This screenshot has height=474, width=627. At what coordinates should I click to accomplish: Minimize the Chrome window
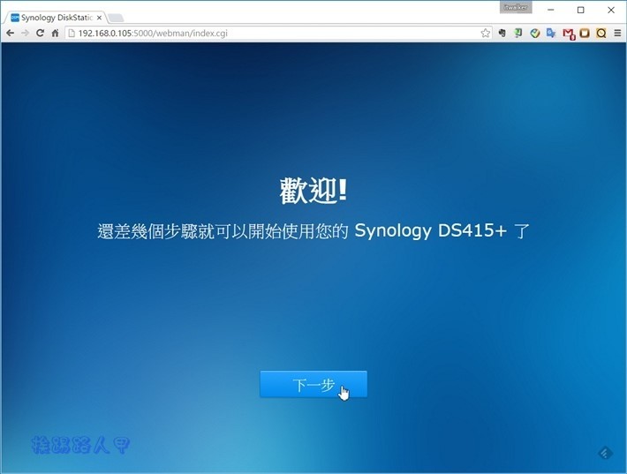click(x=551, y=10)
